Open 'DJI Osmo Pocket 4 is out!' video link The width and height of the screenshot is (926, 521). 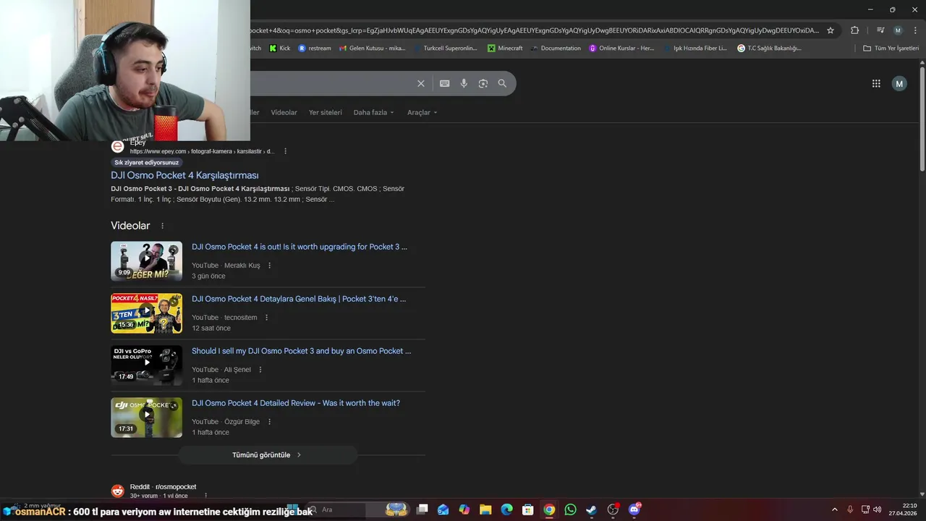click(300, 247)
